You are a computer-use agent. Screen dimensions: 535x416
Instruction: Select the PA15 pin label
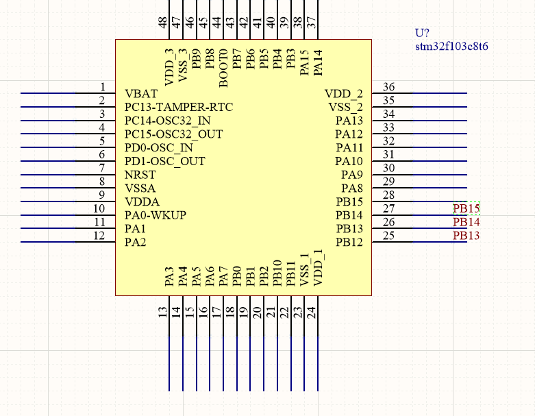304,62
